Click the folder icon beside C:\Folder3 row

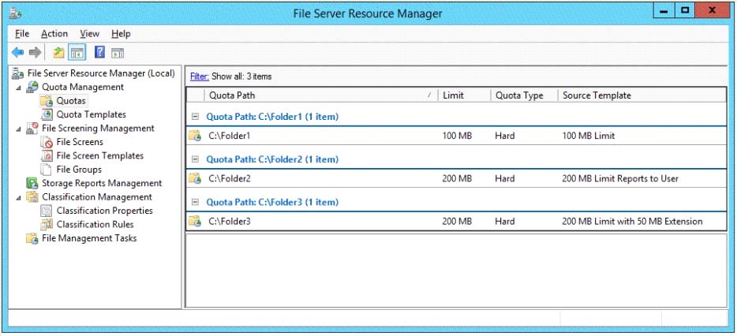tap(195, 222)
